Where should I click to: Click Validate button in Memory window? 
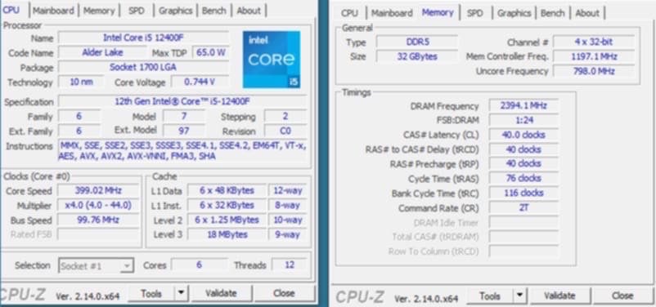tap(559, 296)
